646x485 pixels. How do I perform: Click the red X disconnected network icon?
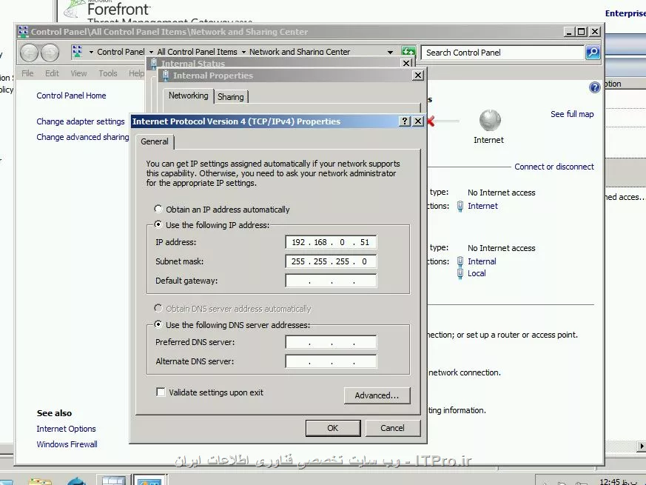[x=431, y=121]
